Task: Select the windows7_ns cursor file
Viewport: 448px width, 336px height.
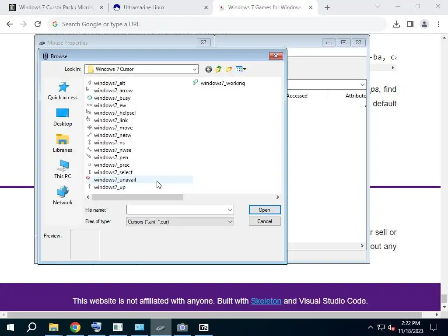Action: [x=106, y=143]
